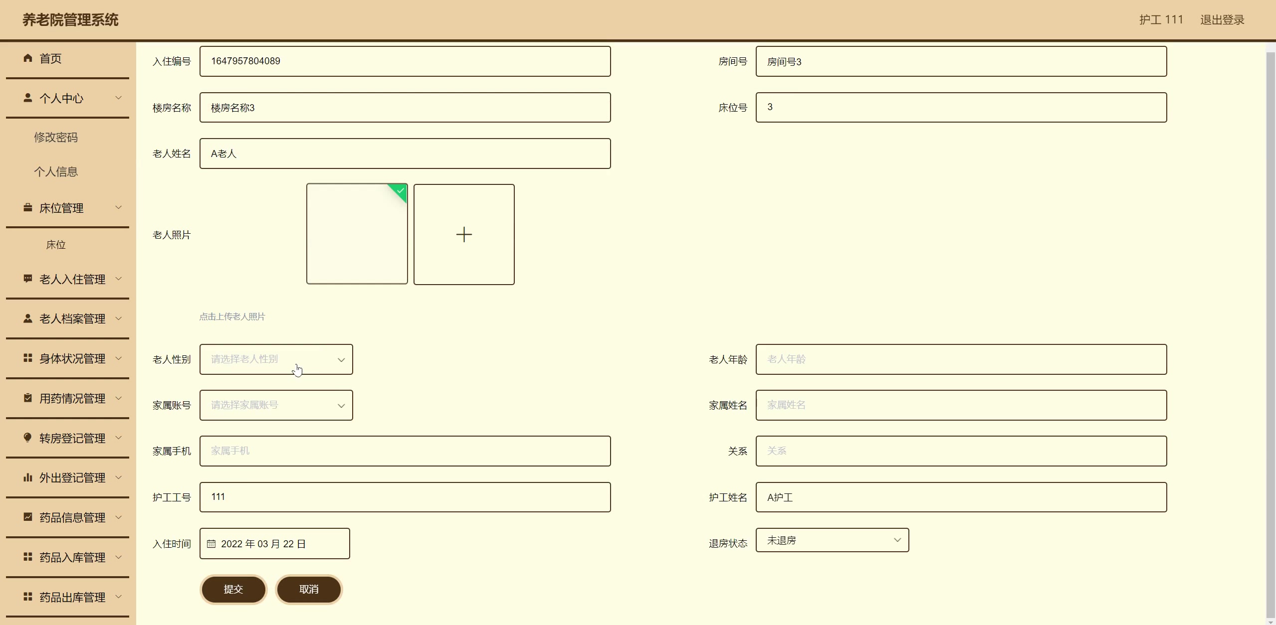Click the 提交 button
1276x625 pixels.
(233, 589)
